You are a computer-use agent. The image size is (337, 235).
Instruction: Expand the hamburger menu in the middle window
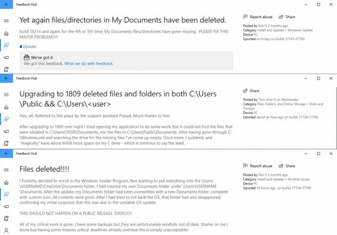[x=6, y=95]
